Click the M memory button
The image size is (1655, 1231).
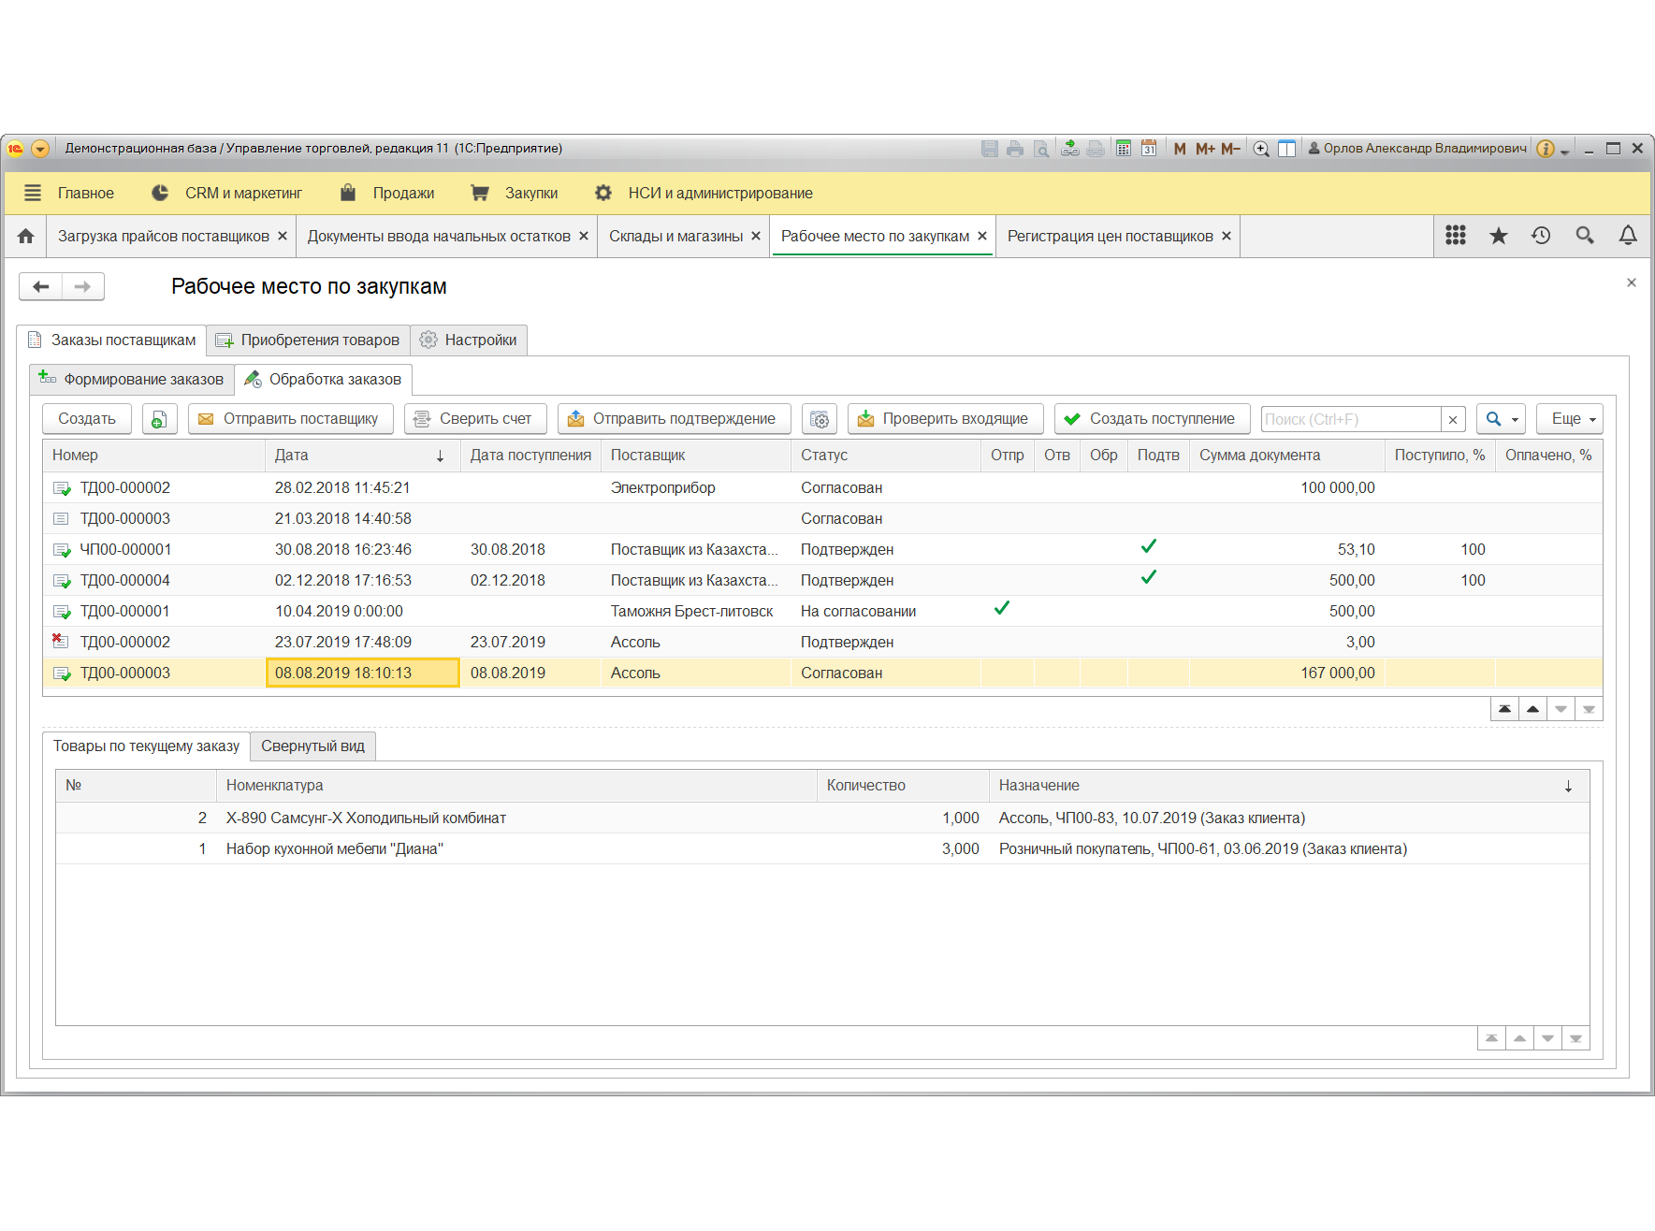(x=1180, y=149)
